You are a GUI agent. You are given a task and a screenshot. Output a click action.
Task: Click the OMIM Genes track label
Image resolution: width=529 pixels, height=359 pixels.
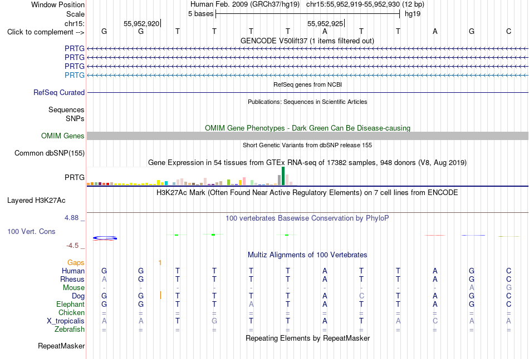pyautogui.click(x=63, y=136)
